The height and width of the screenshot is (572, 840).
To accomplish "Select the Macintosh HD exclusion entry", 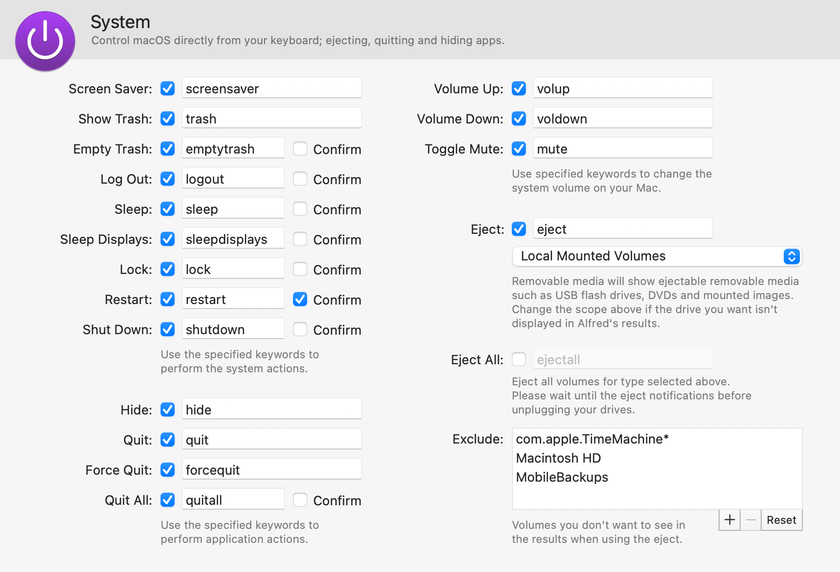I will pyautogui.click(x=558, y=458).
